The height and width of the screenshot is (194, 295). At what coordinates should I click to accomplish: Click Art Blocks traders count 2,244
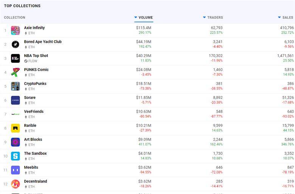click(218, 140)
